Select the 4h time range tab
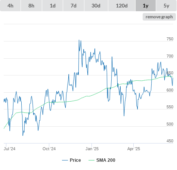177x170 pixels. click(x=10, y=6)
